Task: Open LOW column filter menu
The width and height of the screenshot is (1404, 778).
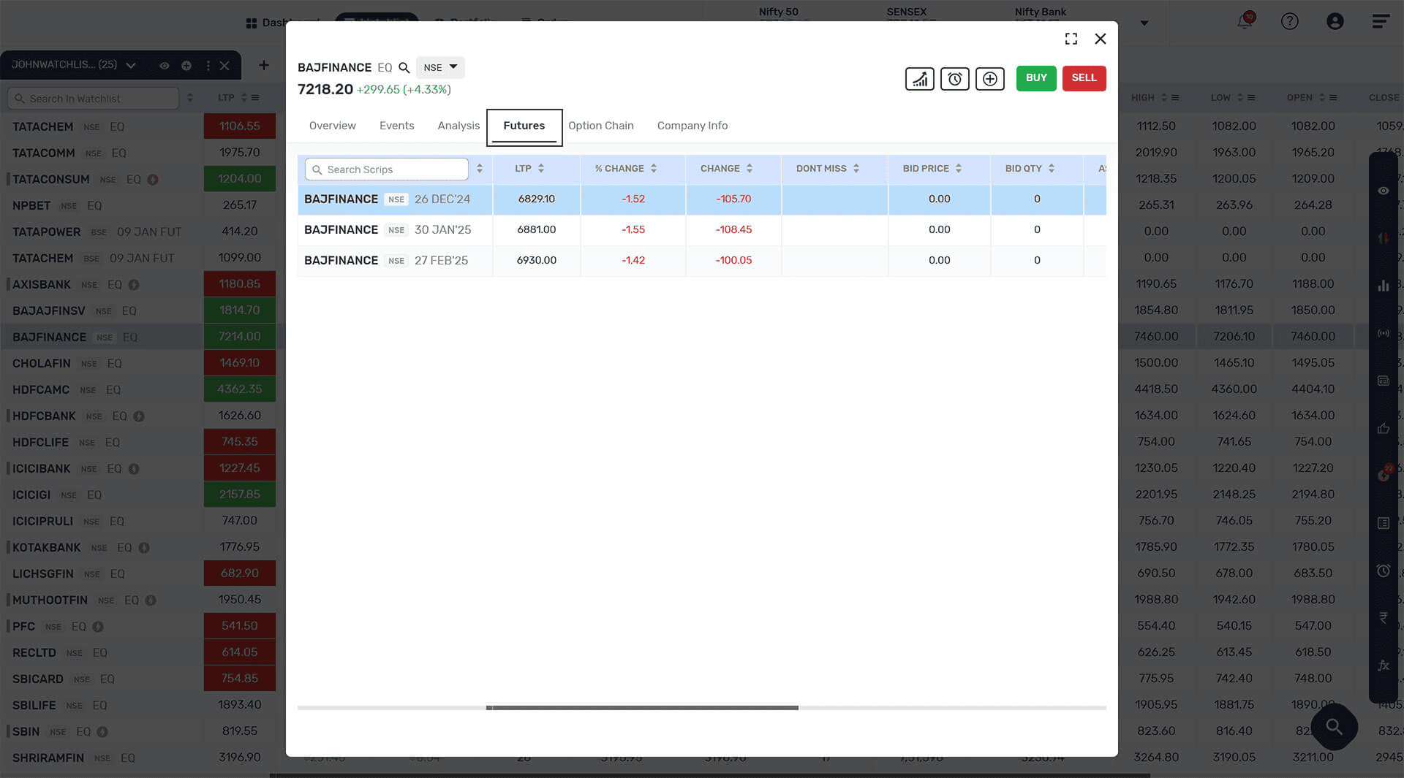Action: (x=1251, y=98)
